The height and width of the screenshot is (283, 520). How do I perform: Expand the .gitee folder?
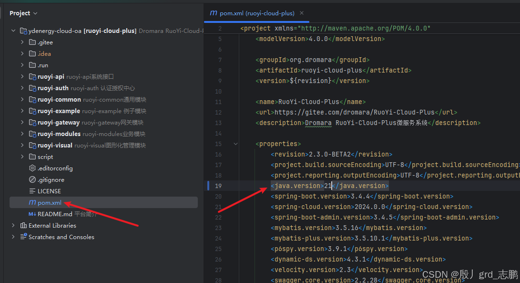[22, 42]
